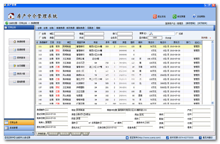Click the 房源管理 house icon in sidebar

[x=15, y=41]
